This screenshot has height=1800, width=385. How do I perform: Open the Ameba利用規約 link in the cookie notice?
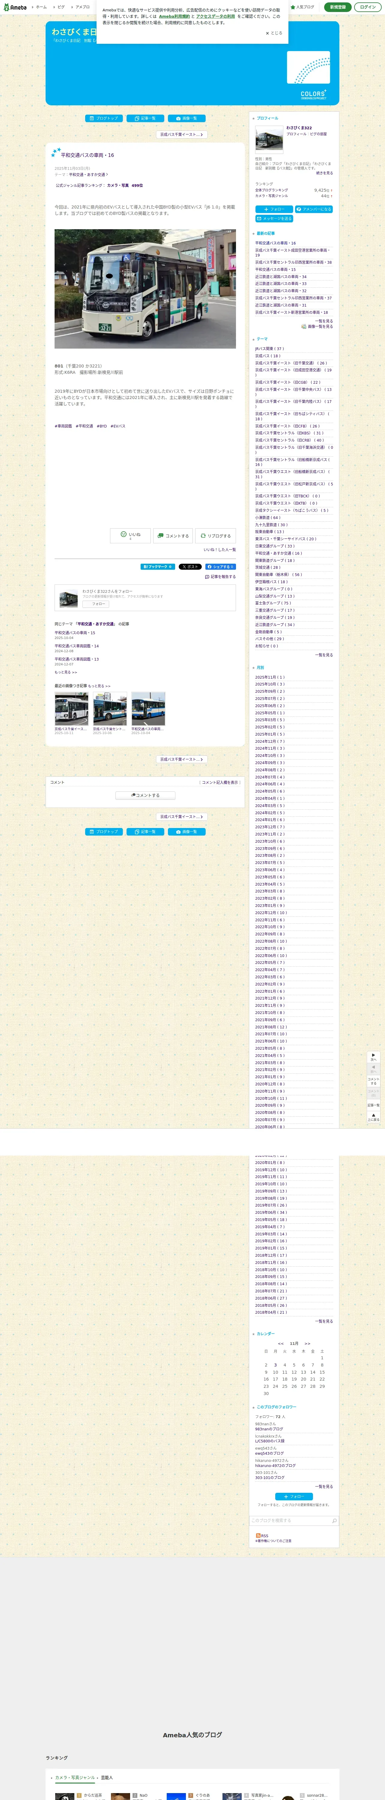click(174, 16)
